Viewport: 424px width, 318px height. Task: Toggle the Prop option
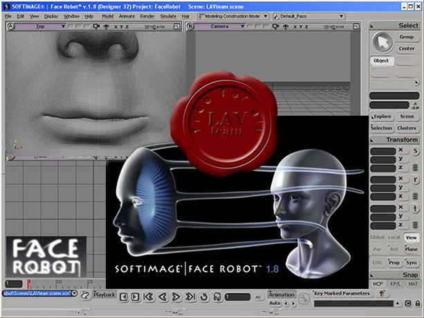point(394,263)
